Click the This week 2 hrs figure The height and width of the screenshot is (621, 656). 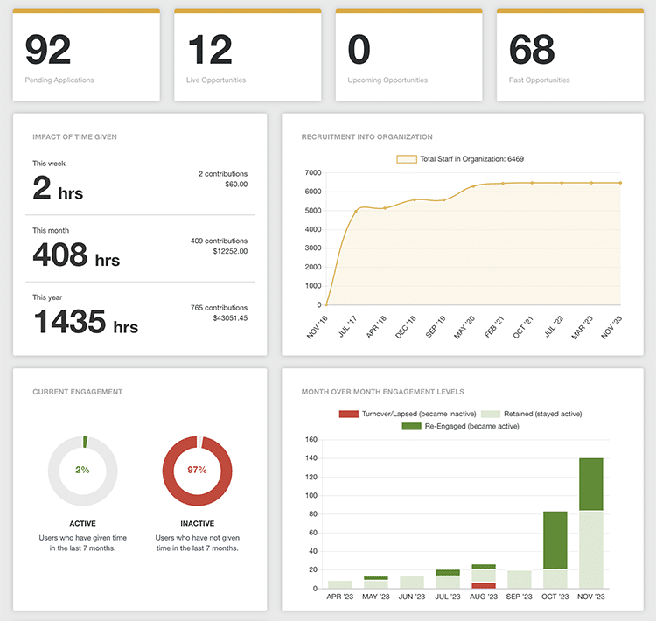58,188
